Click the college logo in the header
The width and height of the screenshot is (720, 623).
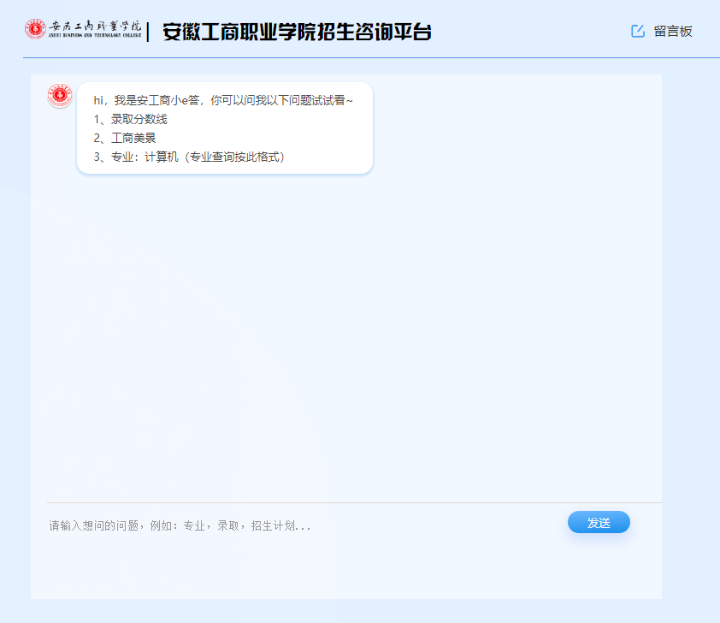83,29
